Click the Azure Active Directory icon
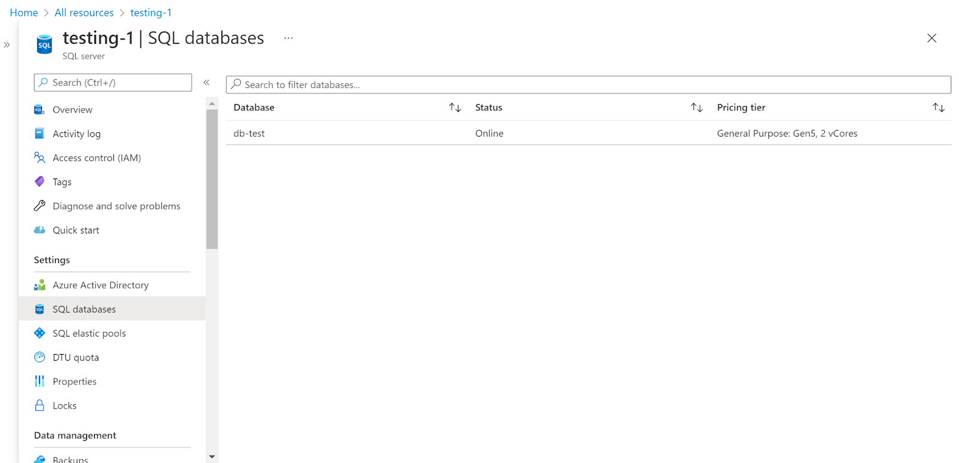This screenshot has height=463, width=959. coord(40,285)
